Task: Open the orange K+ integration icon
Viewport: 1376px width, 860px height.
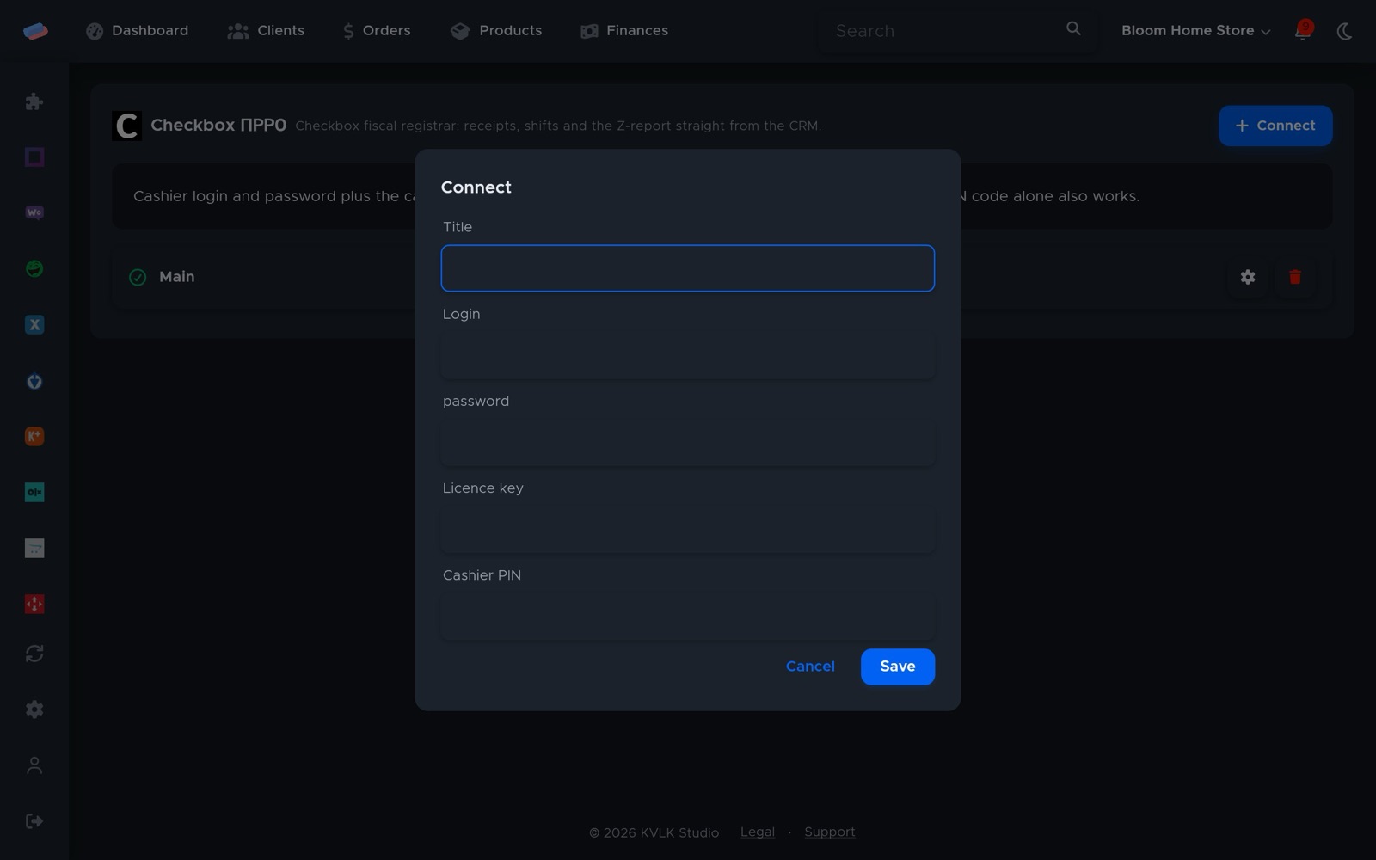Action: click(x=34, y=436)
